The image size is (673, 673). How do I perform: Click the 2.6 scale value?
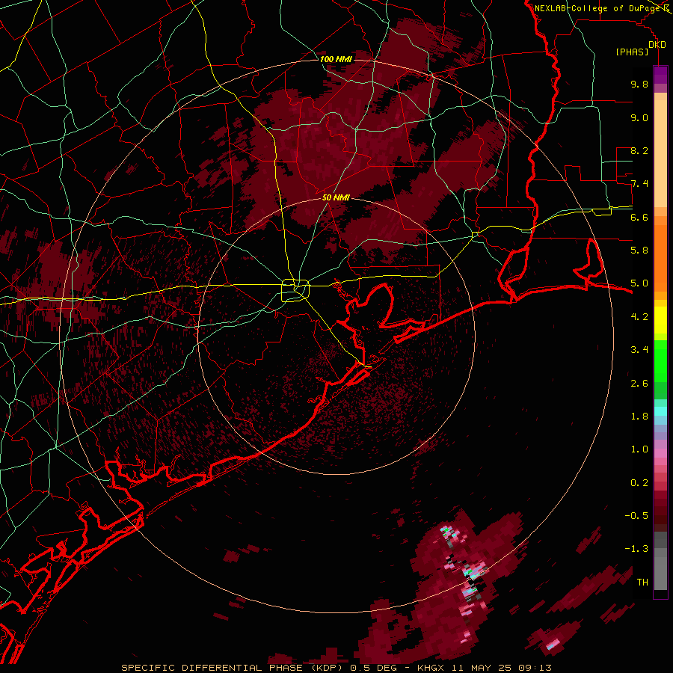coord(639,384)
